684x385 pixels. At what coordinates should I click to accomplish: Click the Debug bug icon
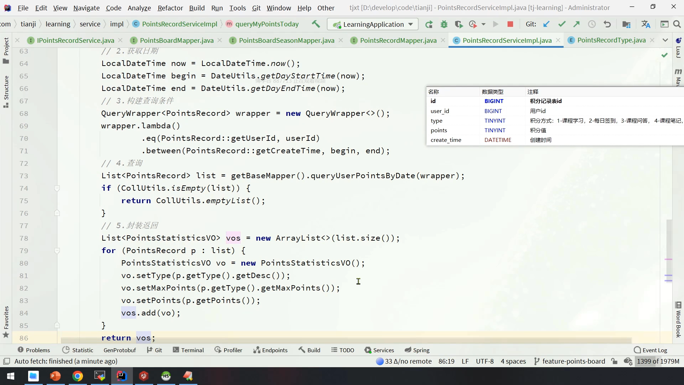tap(444, 24)
